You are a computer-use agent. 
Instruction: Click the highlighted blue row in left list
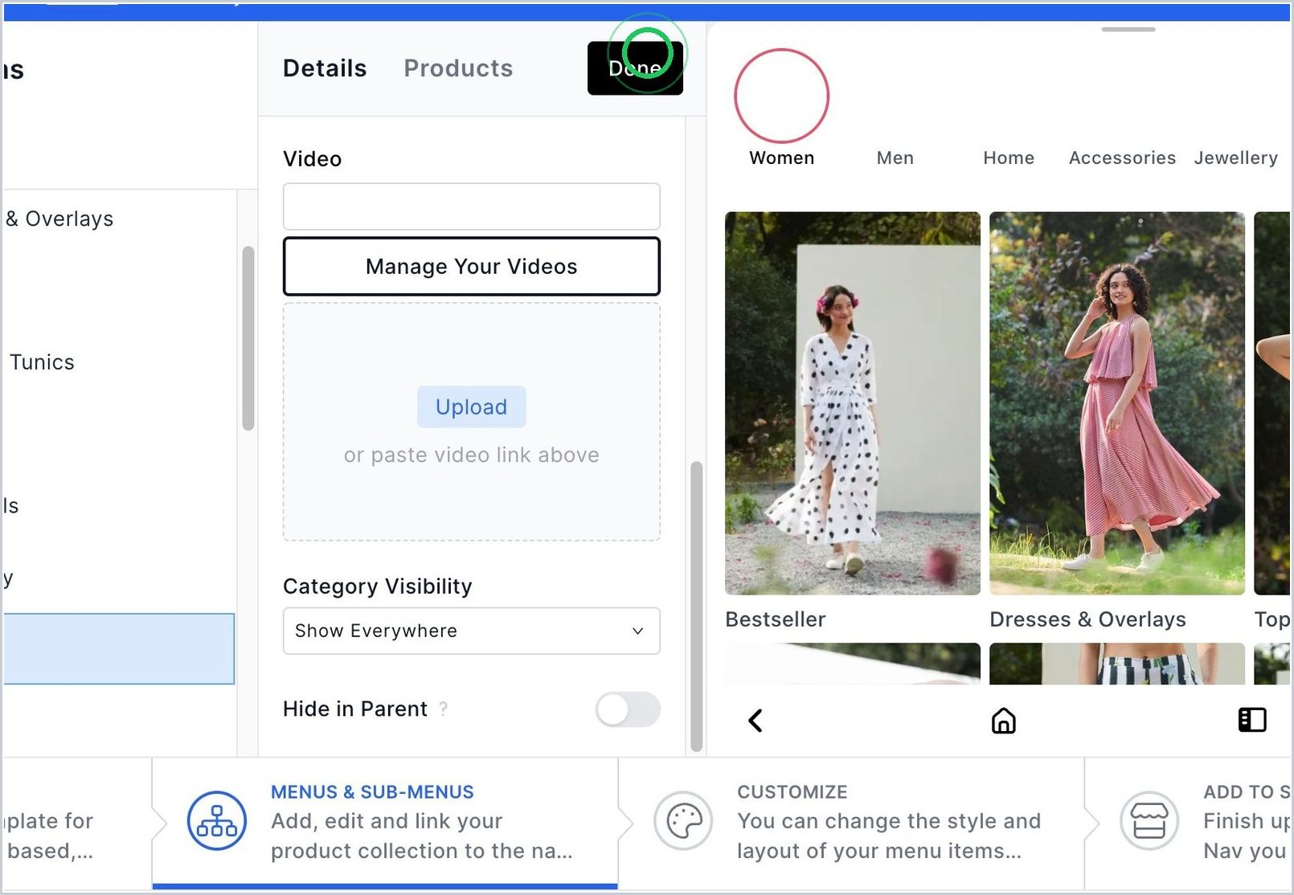[x=119, y=649]
